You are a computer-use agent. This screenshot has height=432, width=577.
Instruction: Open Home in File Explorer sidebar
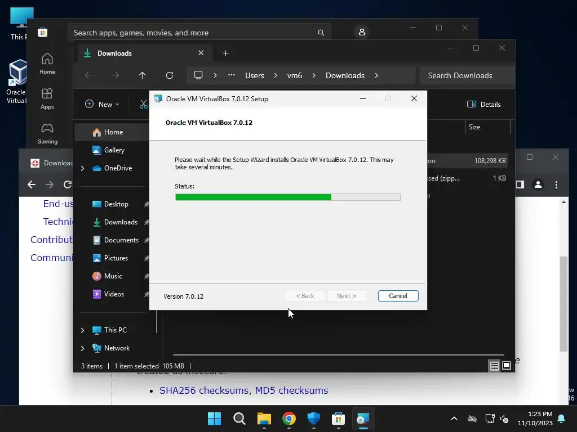(113, 132)
